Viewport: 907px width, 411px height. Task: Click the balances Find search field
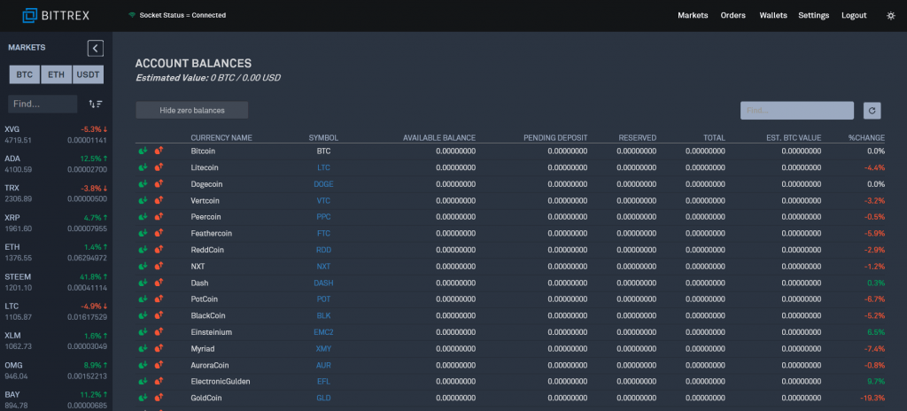pyautogui.click(x=796, y=111)
